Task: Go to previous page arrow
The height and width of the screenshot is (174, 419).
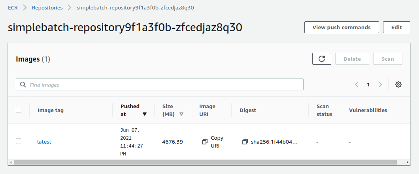Action: click(357, 84)
